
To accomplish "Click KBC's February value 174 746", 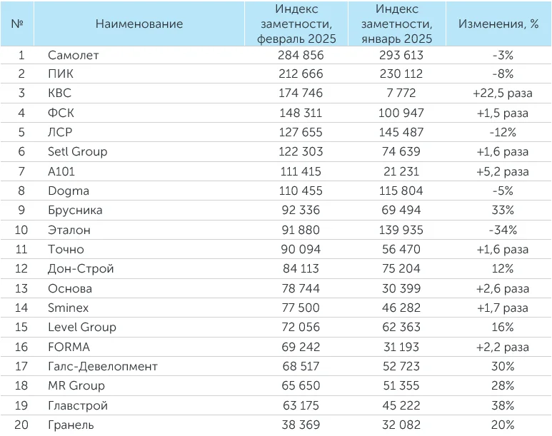I will 299,93.
